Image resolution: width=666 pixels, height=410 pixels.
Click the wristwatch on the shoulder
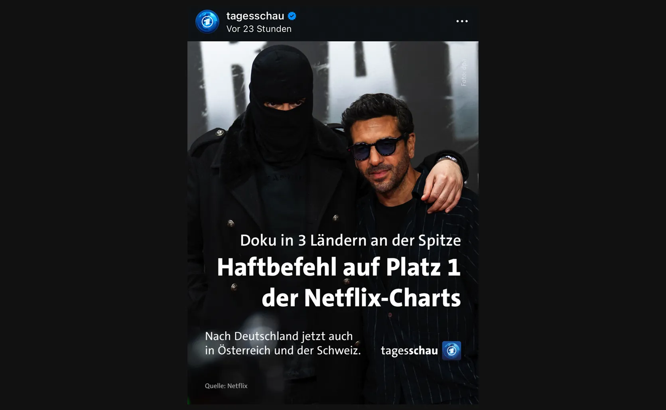[448, 159]
